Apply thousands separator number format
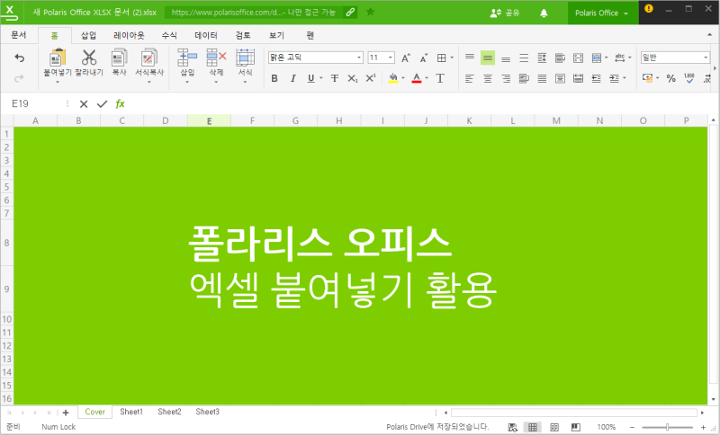 click(689, 78)
